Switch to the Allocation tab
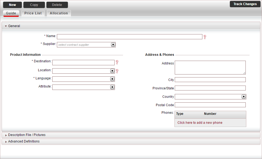This screenshot has width=262, height=159. (x=59, y=13)
